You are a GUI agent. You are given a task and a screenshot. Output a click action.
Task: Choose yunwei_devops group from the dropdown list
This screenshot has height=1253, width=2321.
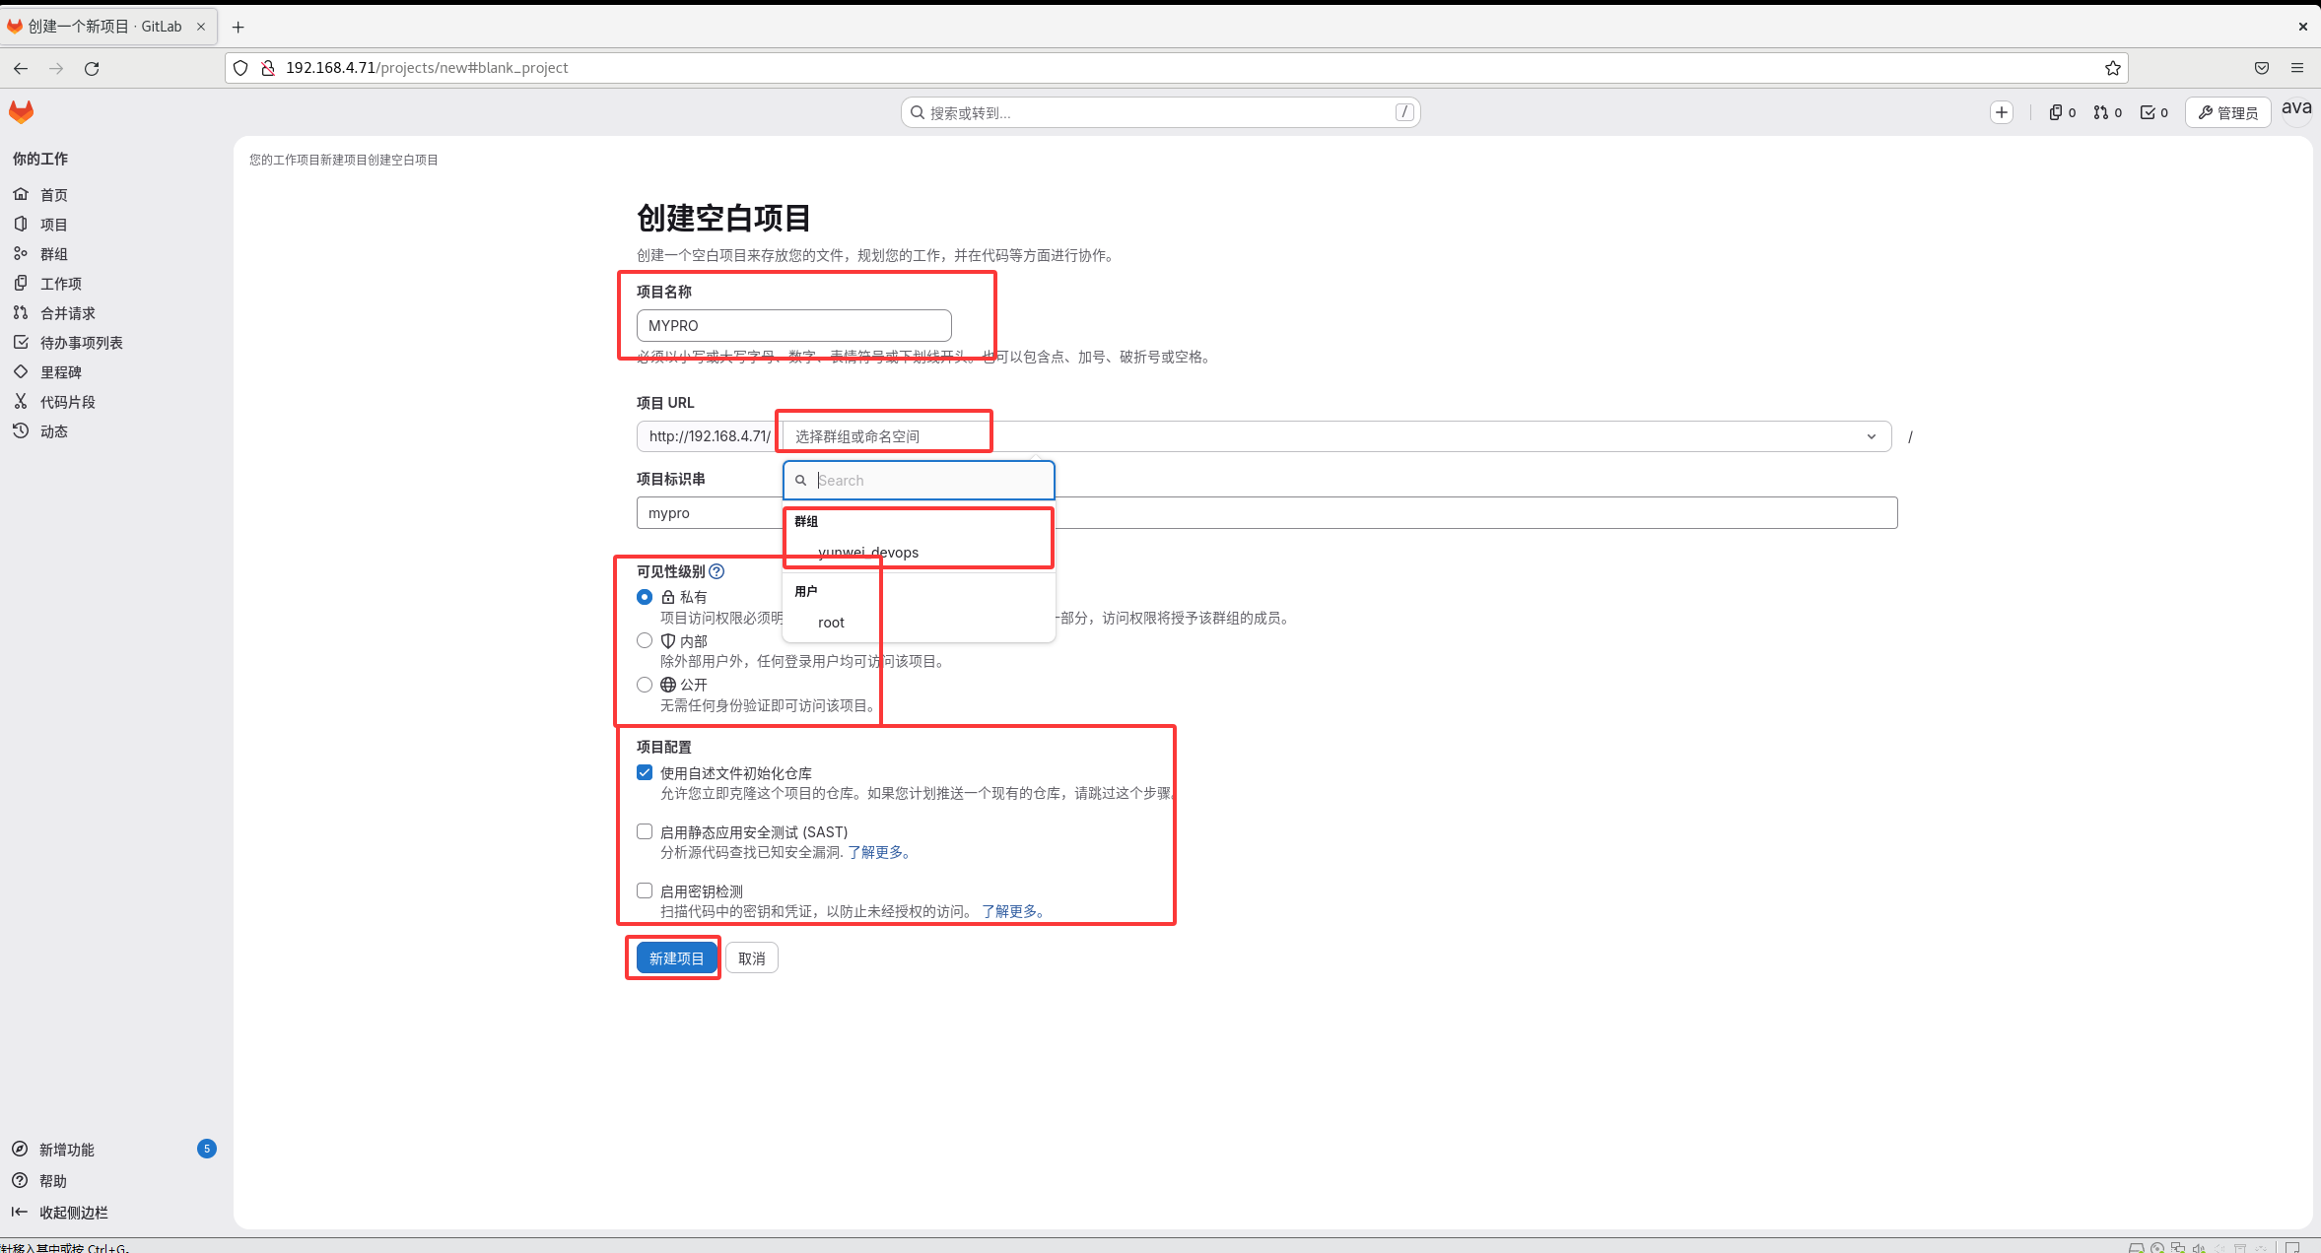coord(867,553)
